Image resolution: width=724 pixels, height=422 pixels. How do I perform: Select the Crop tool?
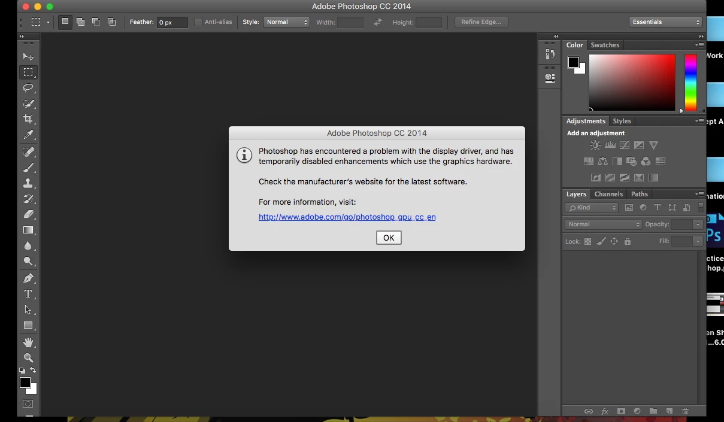[28, 119]
